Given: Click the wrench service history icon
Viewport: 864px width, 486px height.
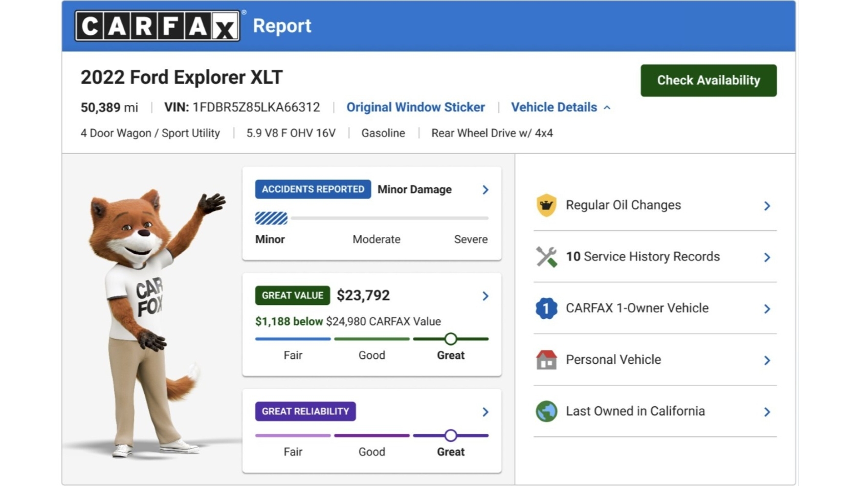Looking at the screenshot, I should (546, 257).
